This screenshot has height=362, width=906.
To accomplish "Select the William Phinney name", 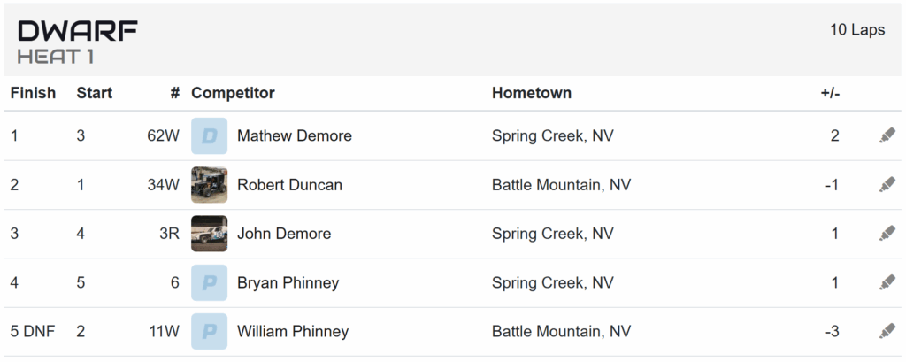I will pyautogui.click(x=293, y=331).
